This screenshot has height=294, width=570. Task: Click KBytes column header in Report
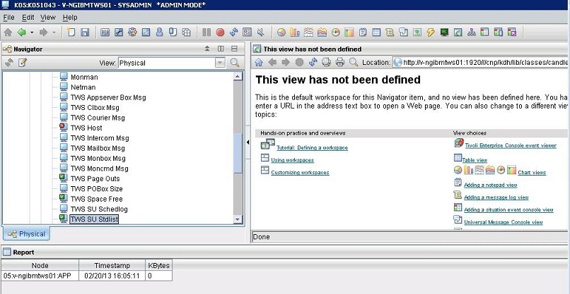tap(159, 265)
